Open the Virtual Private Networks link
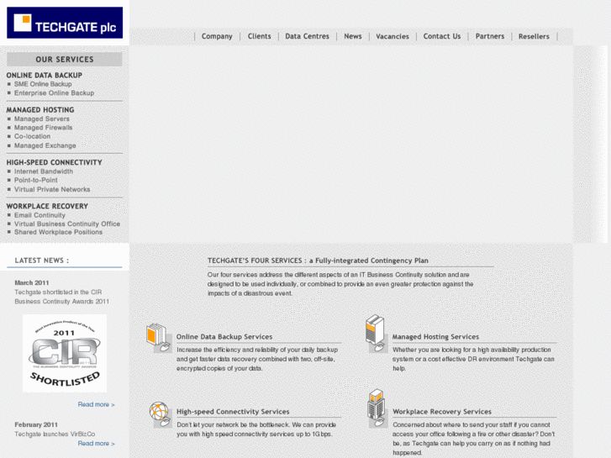Image resolution: width=611 pixels, height=458 pixels. point(52,189)
